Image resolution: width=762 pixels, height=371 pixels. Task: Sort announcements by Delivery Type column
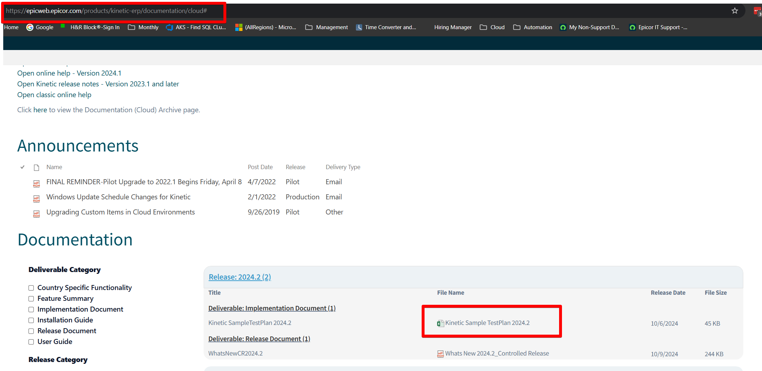pos(343,167)
